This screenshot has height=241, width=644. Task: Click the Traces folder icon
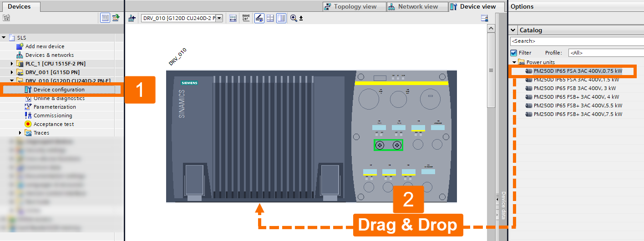click(28, 133)
